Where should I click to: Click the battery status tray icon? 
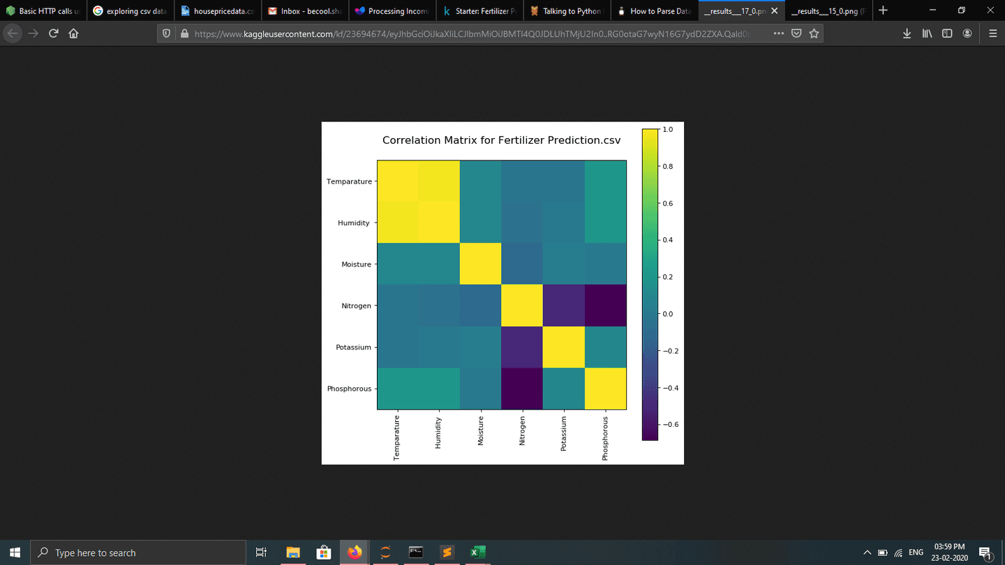[x=882, y=552]
